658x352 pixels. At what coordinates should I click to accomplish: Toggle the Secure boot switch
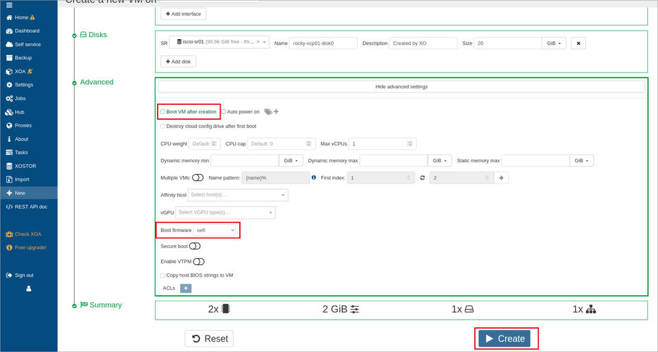coord(195,246)
